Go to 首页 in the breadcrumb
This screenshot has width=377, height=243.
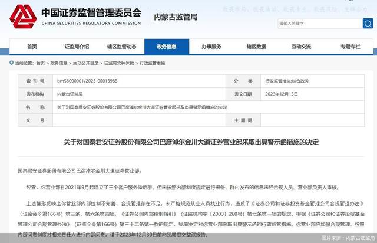[41, 63]
